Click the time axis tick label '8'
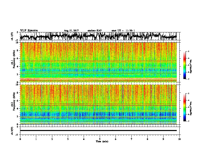The height and width of the screenshot is (156, 202). (147, 139)
